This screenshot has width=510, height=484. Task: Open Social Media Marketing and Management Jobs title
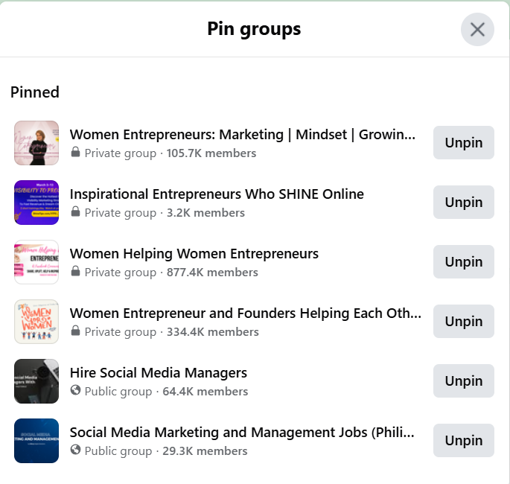point(242,433)
